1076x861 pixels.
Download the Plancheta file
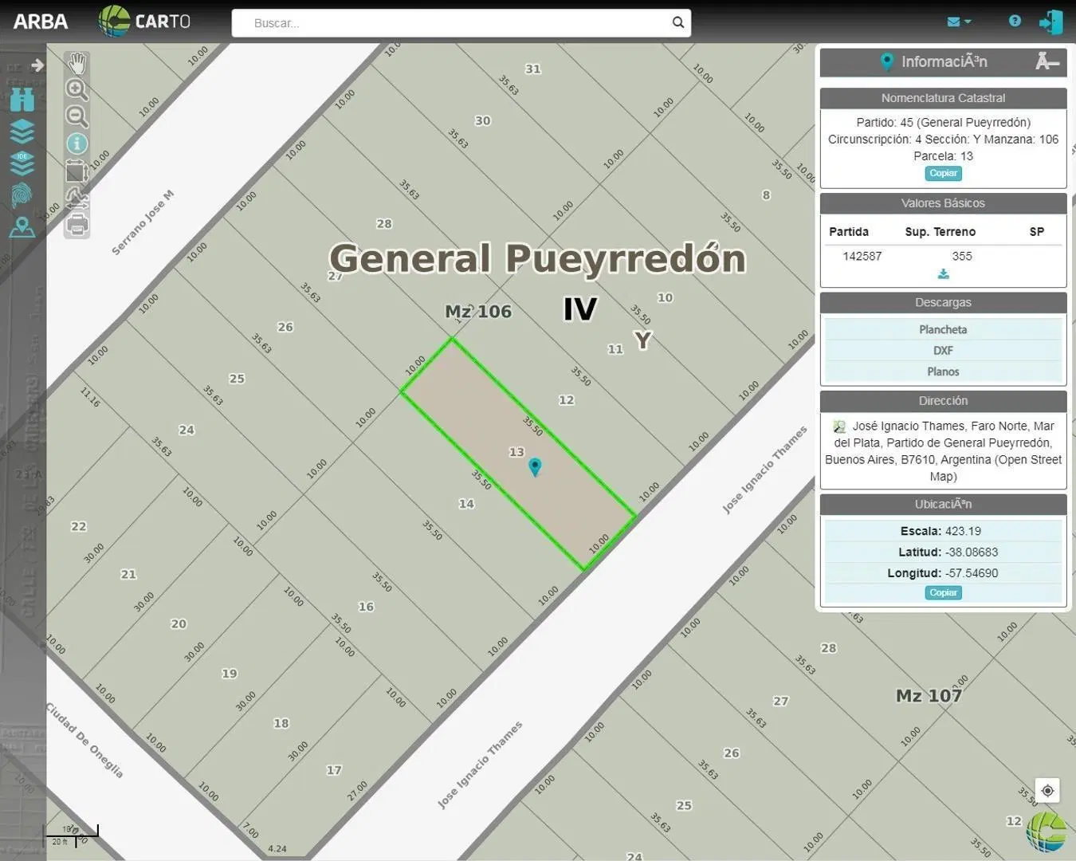pos(943,329)
